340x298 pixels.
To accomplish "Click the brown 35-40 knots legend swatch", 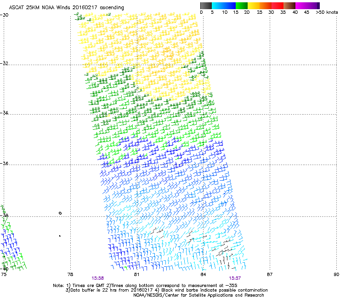I will click(x=289, y=6).
